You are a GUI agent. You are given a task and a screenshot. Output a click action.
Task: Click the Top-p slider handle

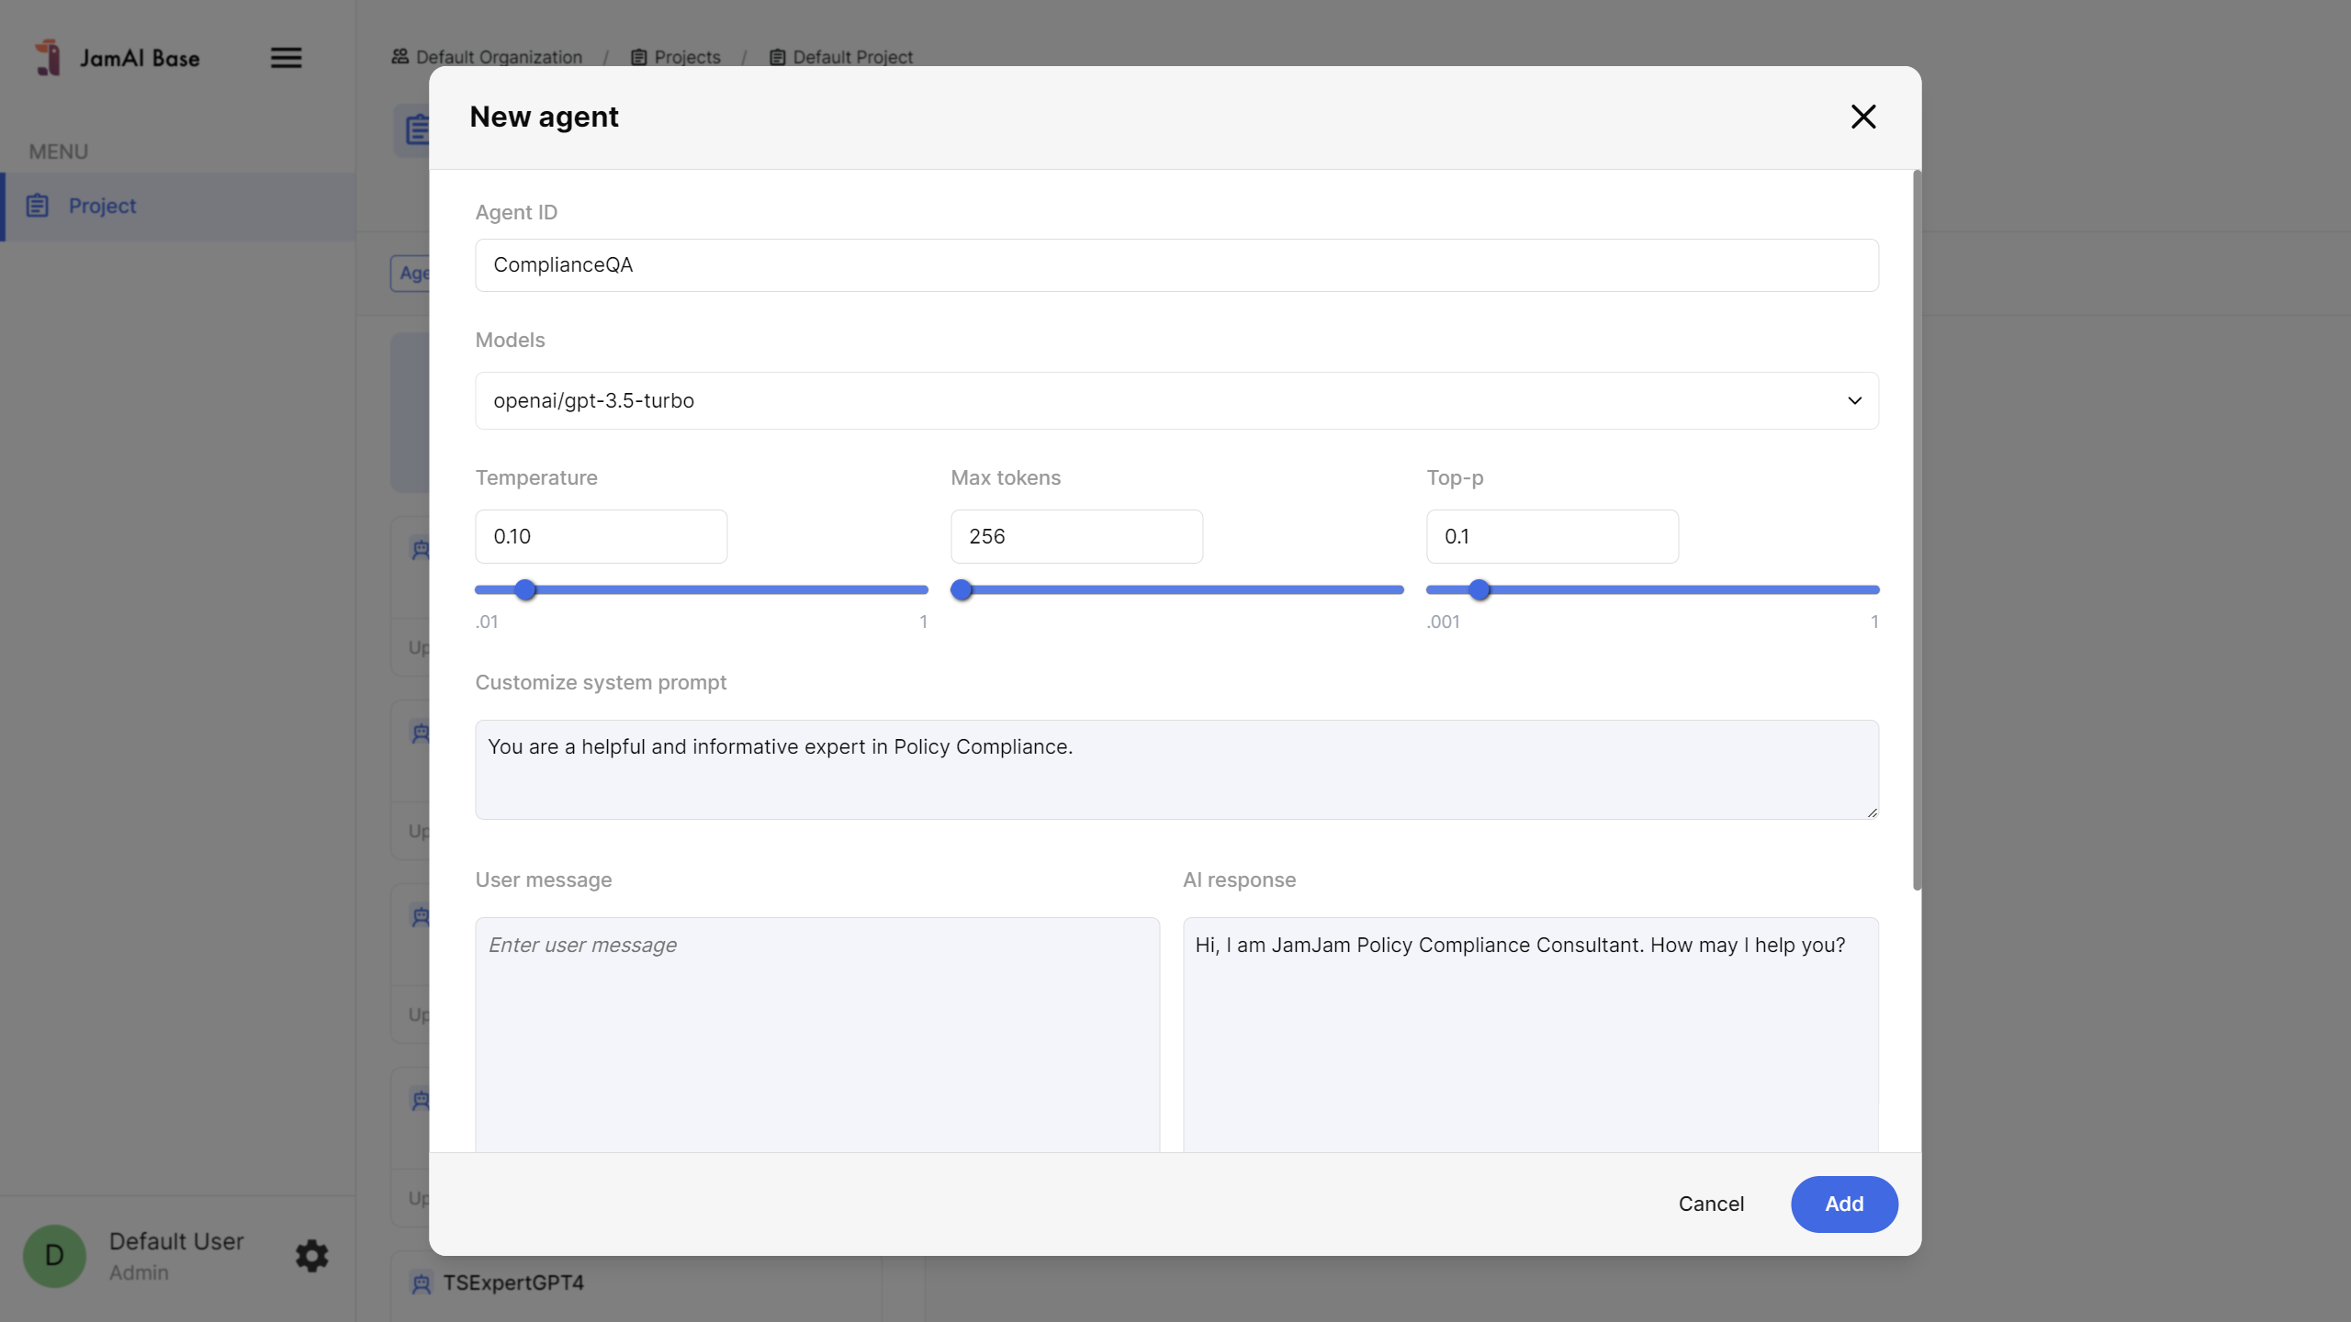[x=1479, y=589]
